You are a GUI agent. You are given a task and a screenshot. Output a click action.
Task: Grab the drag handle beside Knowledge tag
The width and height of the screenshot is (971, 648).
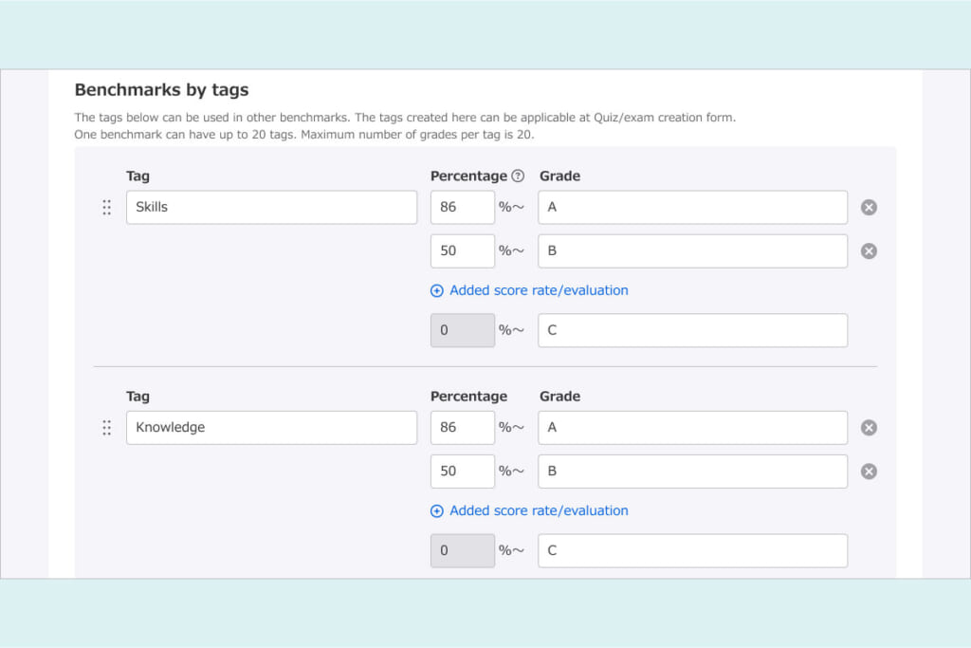106,428
